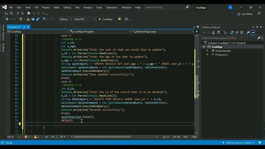Viewport: 265px width, 149px height.
Task: Click the Home icon in Solution Explorer
Action: [x=213, y=33]
